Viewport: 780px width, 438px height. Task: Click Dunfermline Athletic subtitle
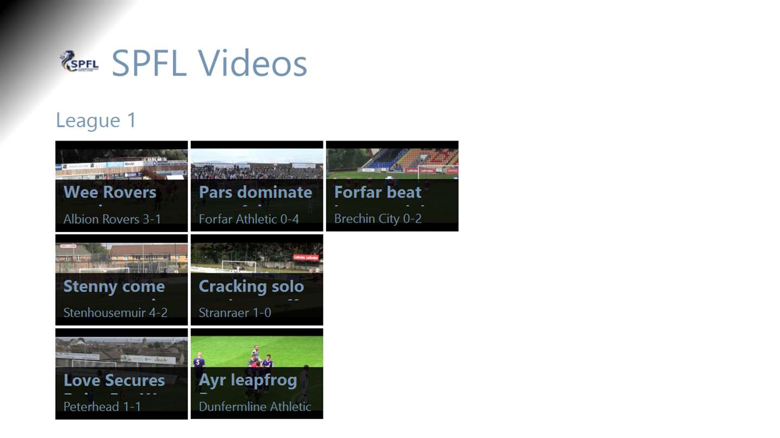(x=255, y=407)
